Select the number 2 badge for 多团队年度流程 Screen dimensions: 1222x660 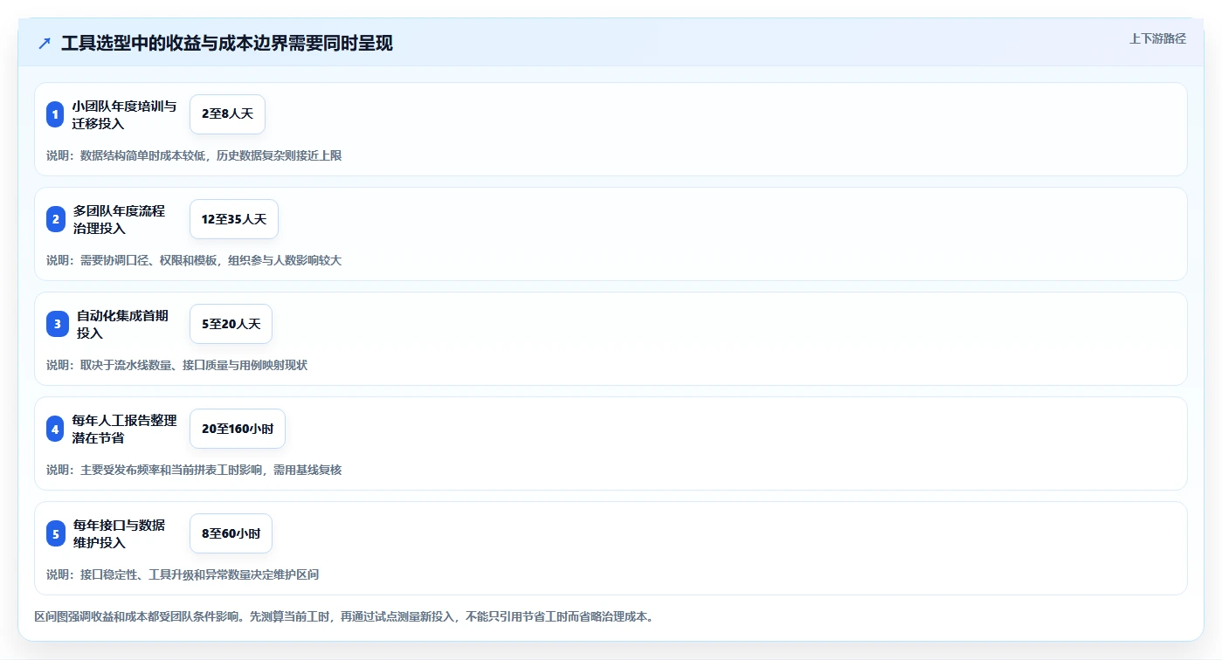tap(55, 219)
